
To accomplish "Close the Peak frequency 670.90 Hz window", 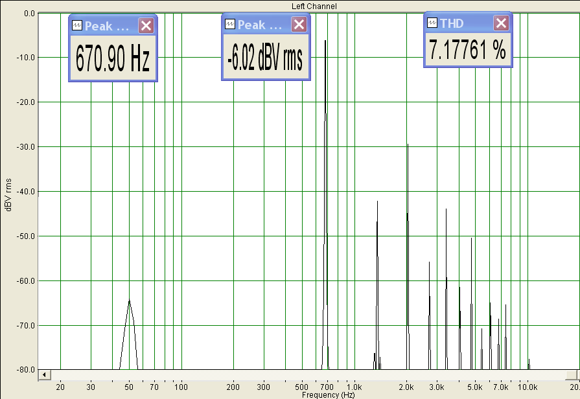I will tap(146, 26).
